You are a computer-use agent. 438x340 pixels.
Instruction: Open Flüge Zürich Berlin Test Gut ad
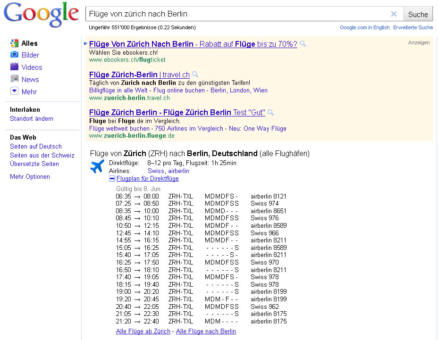[x=177, y=113]
